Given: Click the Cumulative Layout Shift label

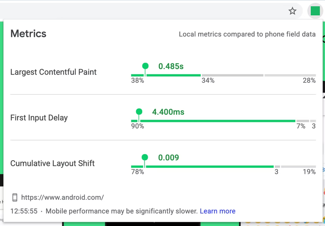Looking at the screenshot, I should click(52, 163).
